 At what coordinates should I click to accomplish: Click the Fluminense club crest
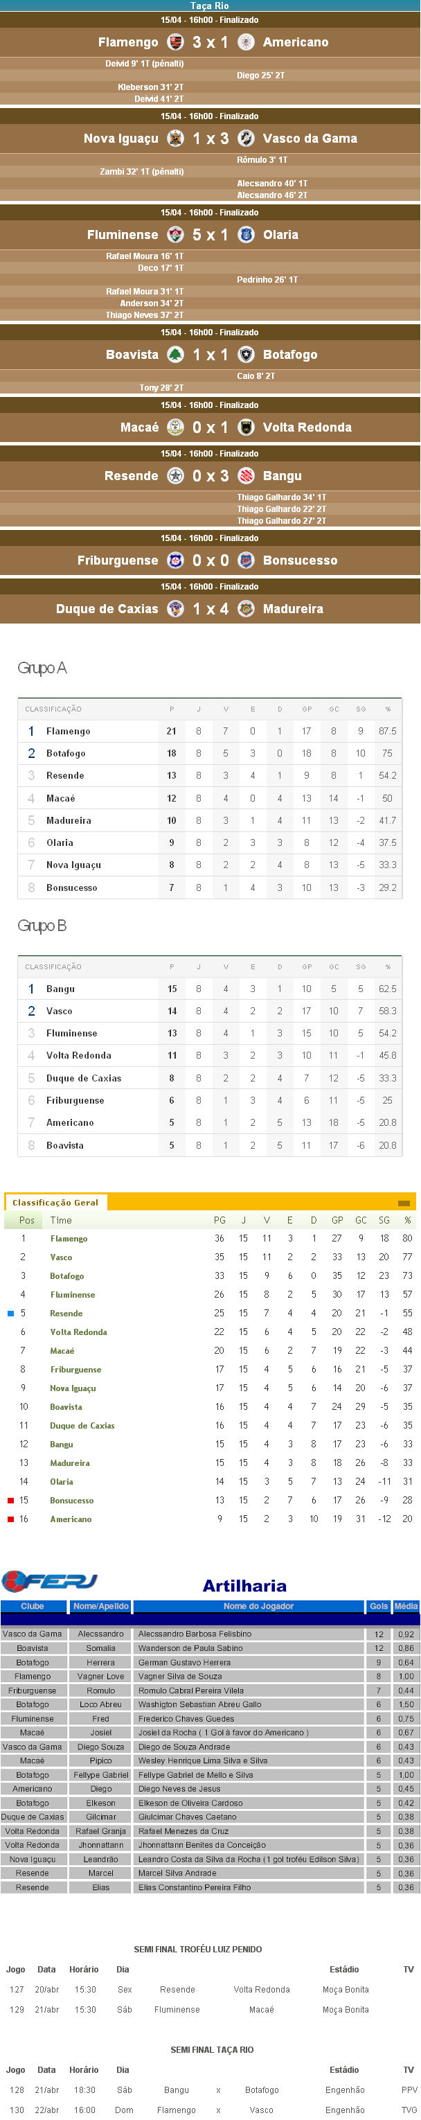click(175, 235)
